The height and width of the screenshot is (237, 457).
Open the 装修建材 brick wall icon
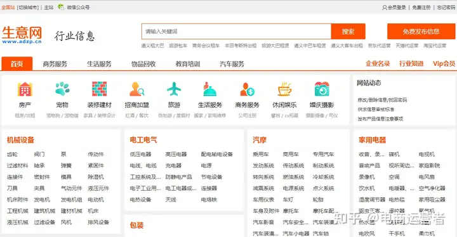tap(100, 89)
